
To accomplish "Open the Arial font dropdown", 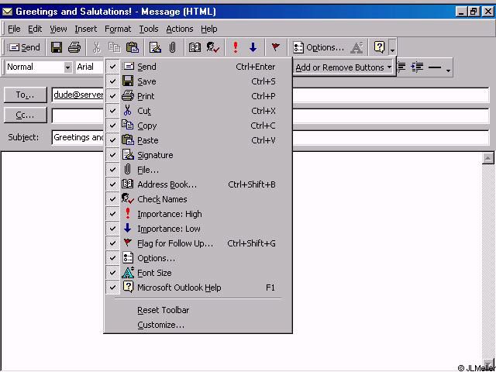I will pyautogui.click(x=85, y=67).
